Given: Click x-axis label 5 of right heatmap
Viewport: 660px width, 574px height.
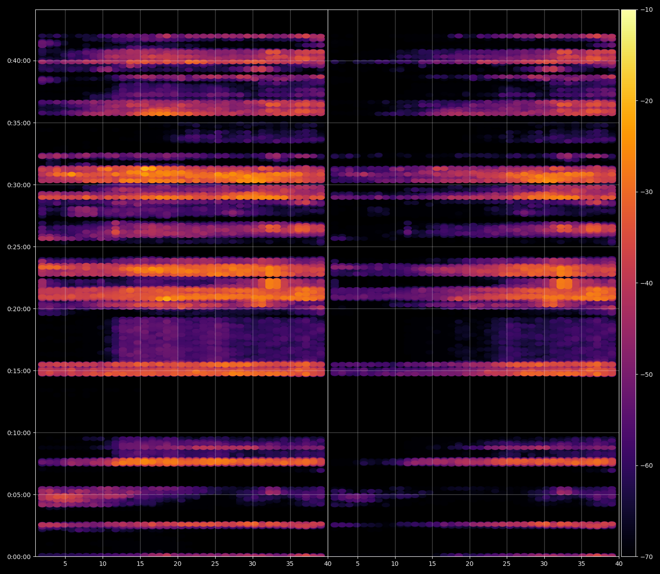Looking at the screenshot, I should (x=358, y=564).
